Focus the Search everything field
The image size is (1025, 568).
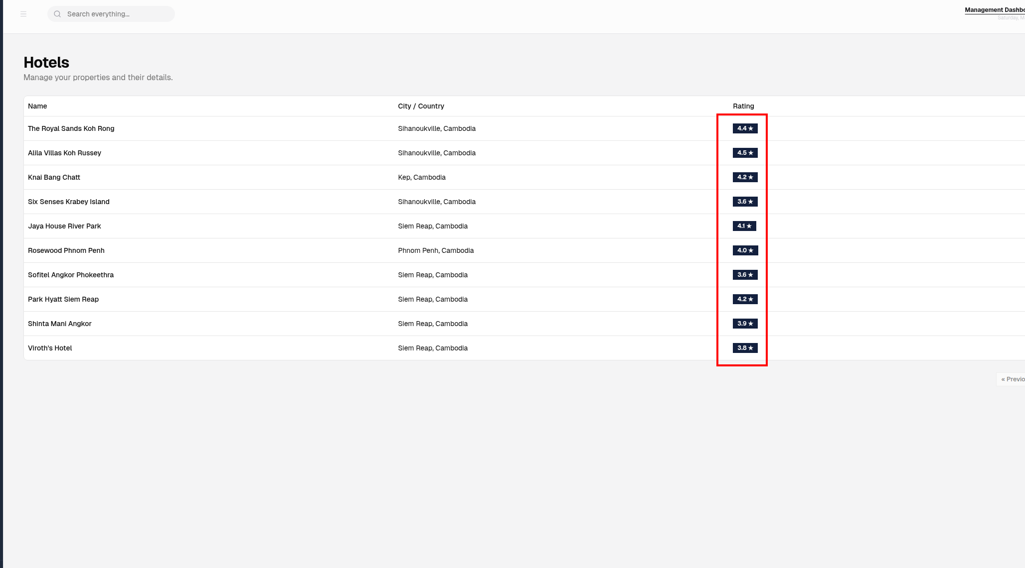pyautogui.click(x=111, y=14)
